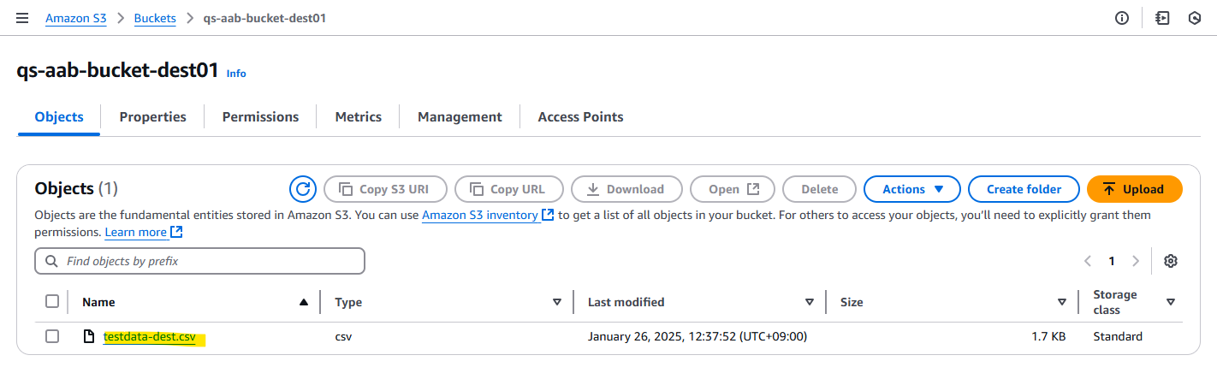Refresh the objects list
Viewport: 1217px width, 379px height.
303,189
